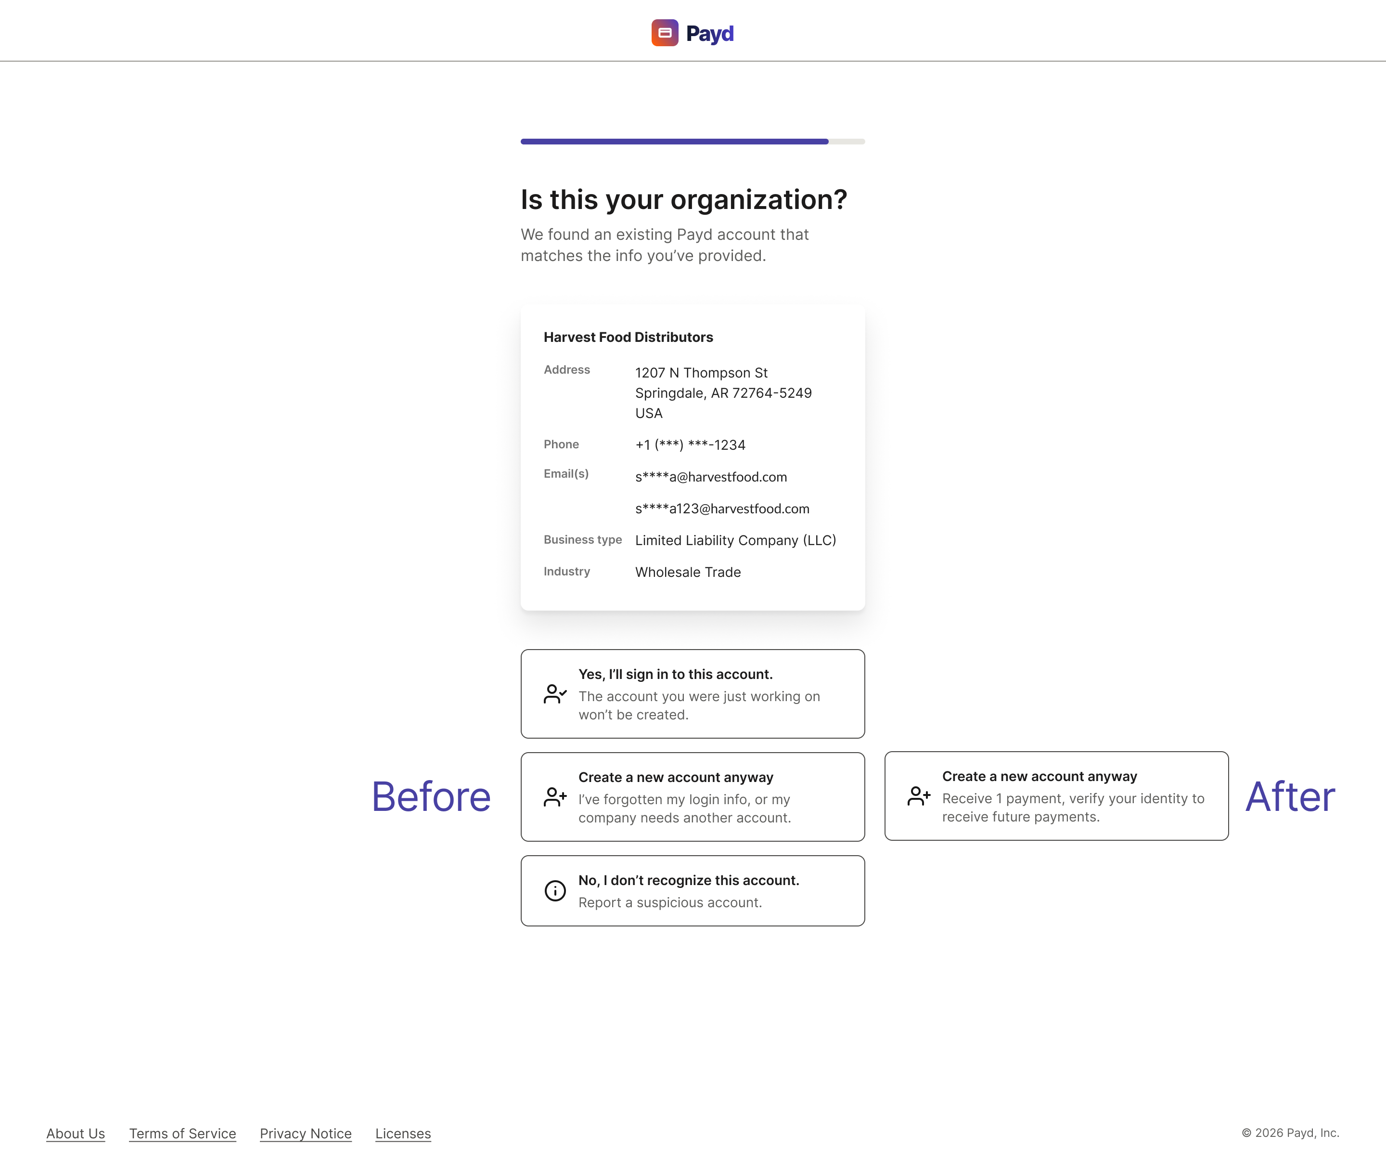Click the "Phone" field label
This screenshot has width=1386, height=1173.
561,444
